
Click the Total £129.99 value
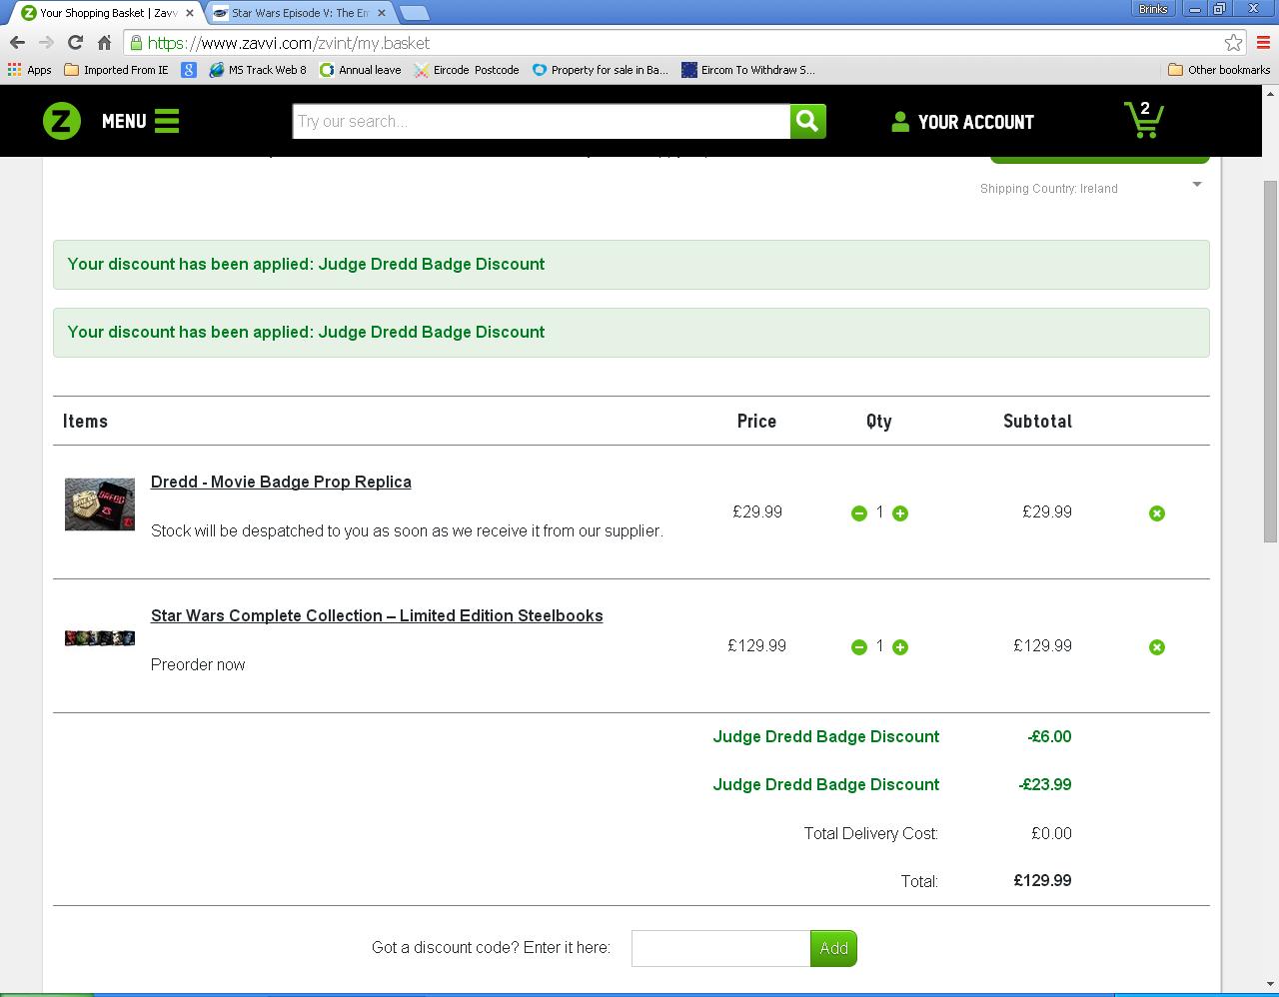point(1042,880)
